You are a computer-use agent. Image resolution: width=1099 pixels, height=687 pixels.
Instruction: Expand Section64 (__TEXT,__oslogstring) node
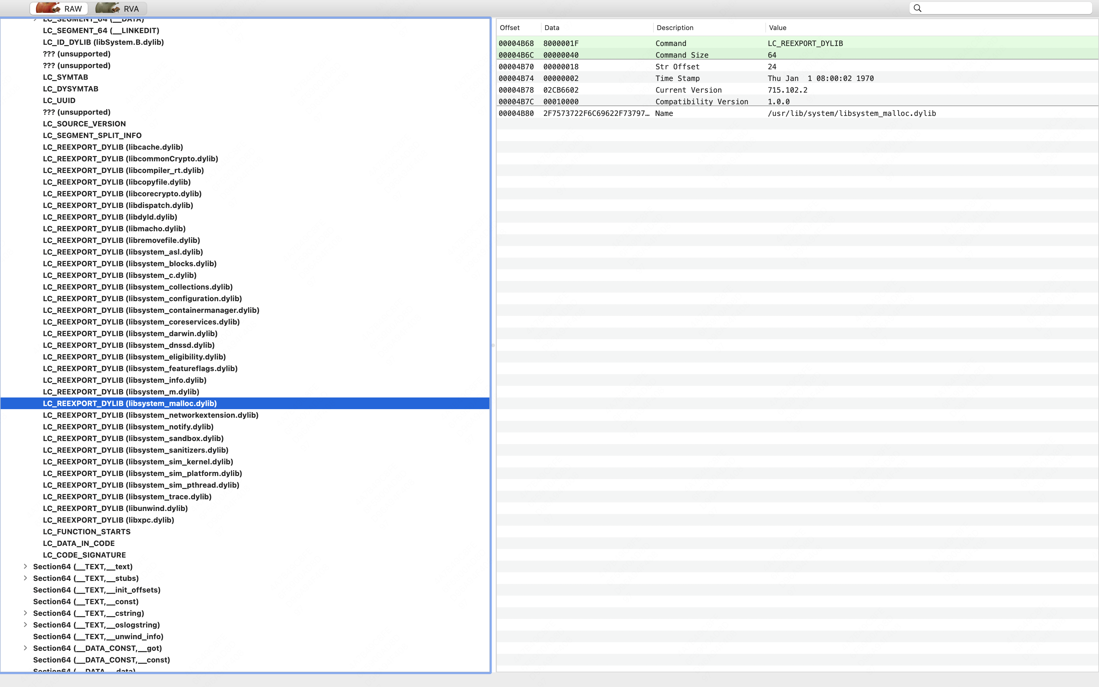click(25, 625)
